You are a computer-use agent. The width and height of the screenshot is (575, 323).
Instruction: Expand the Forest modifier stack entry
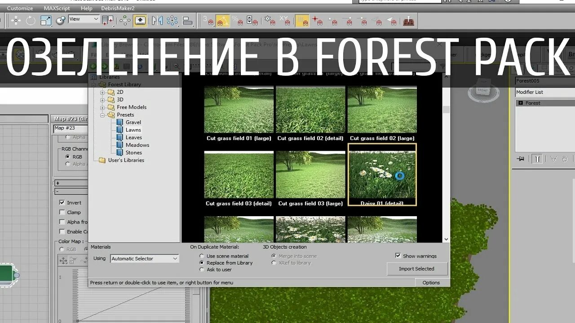[x=521, y=103]
